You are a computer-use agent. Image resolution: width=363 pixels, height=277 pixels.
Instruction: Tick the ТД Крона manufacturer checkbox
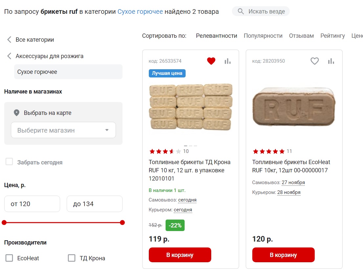tap(72, 258)
